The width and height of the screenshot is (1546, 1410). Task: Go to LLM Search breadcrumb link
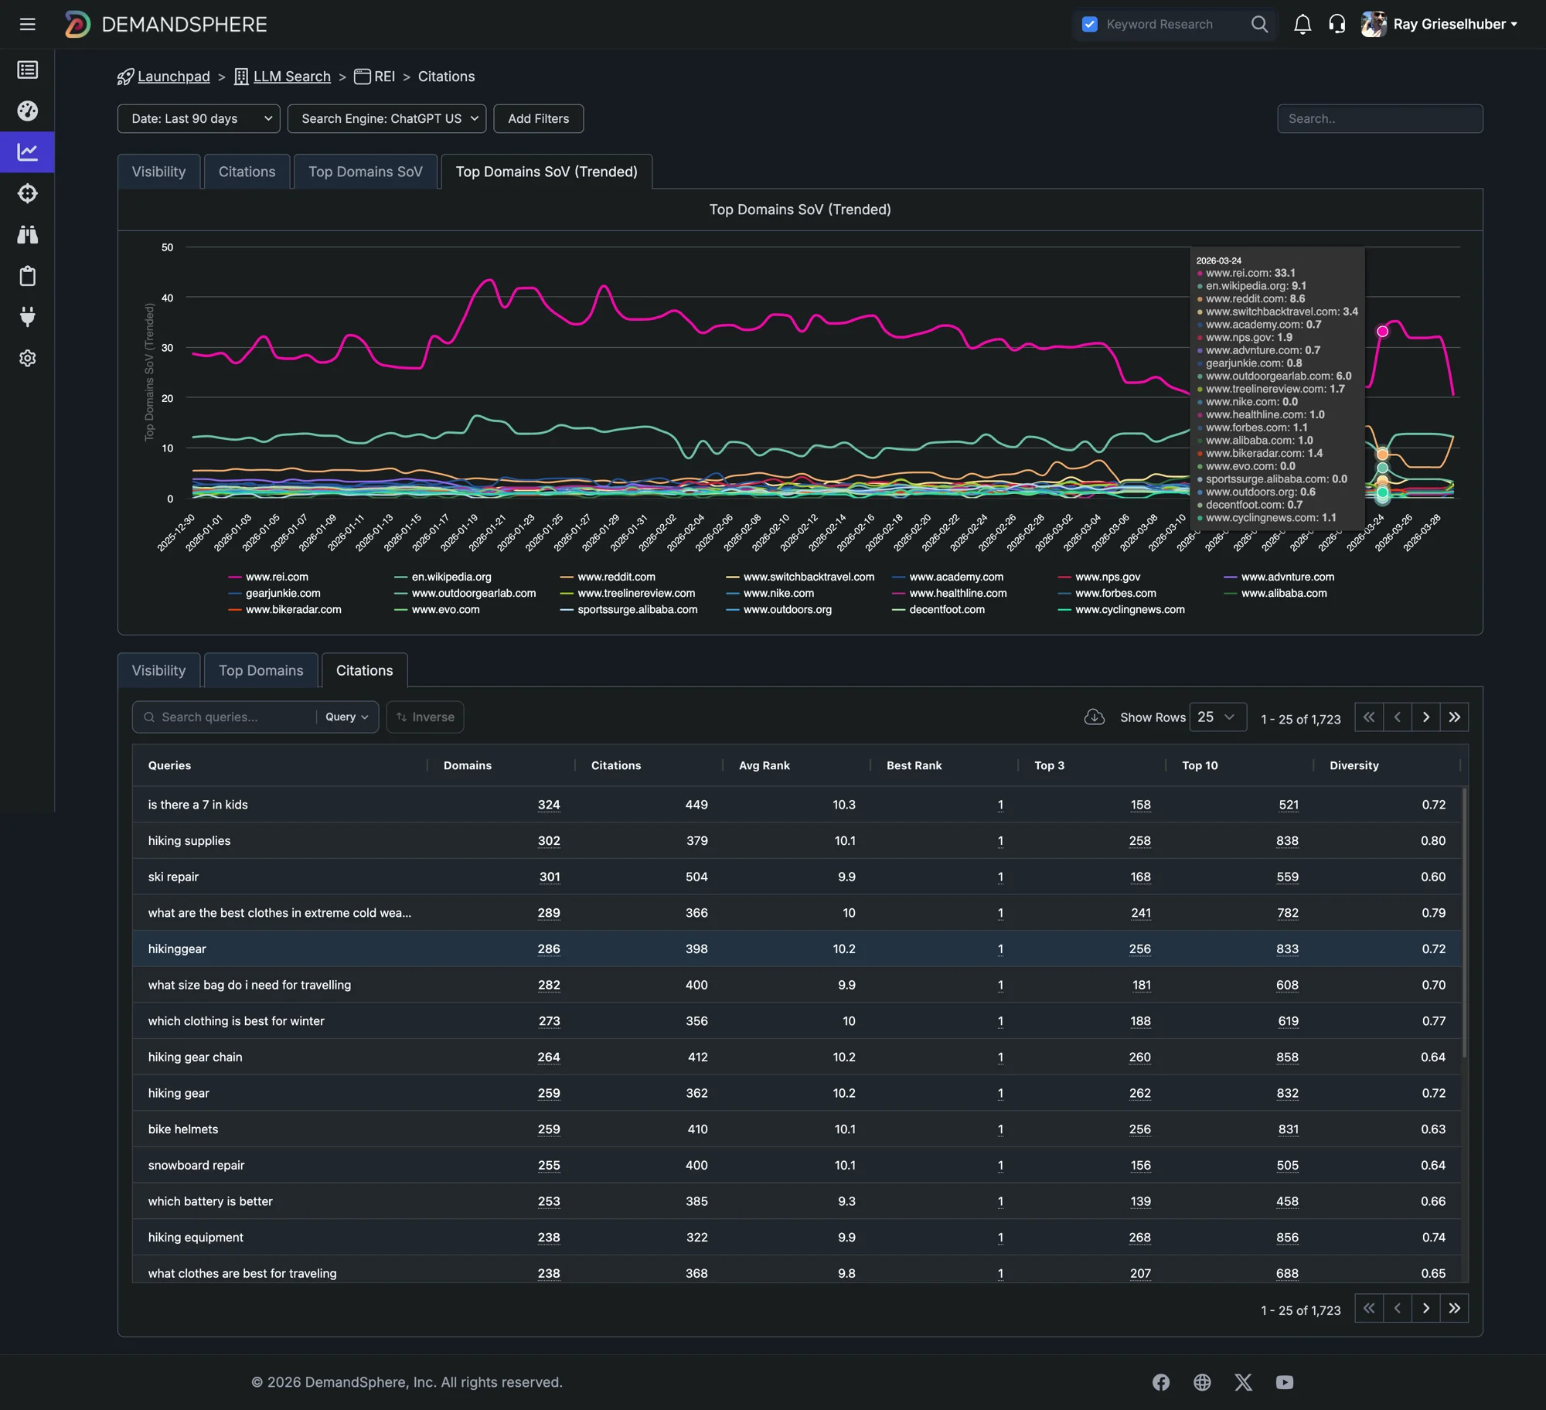[291, 77]
